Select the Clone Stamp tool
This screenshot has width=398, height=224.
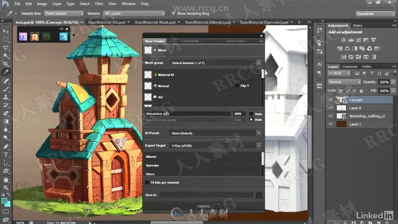click(x=6, y=97)
